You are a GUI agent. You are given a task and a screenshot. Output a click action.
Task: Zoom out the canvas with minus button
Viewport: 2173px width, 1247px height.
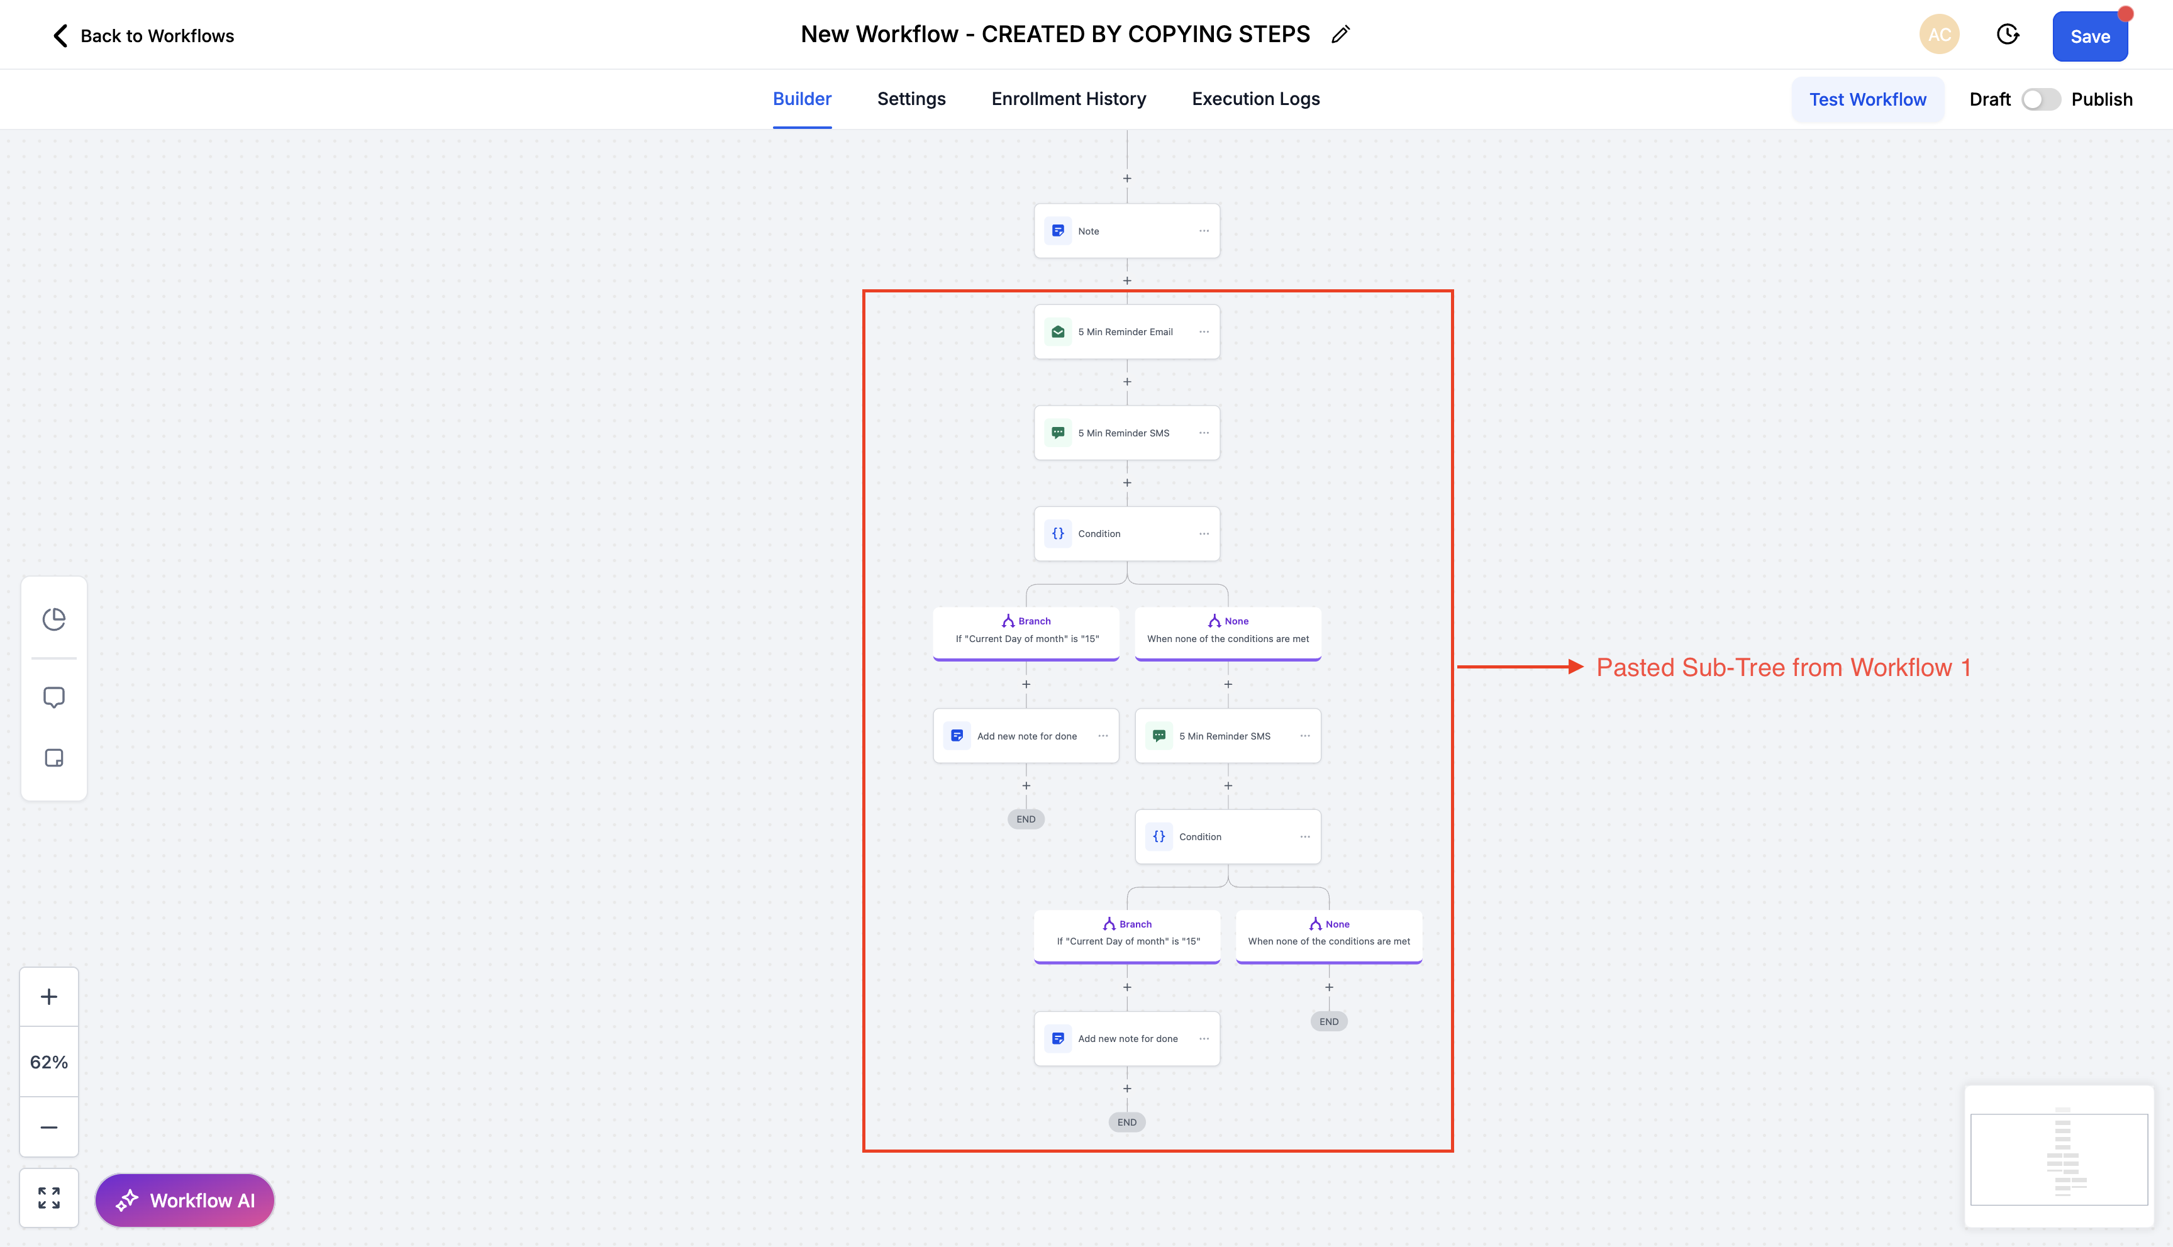(49, 1127)
